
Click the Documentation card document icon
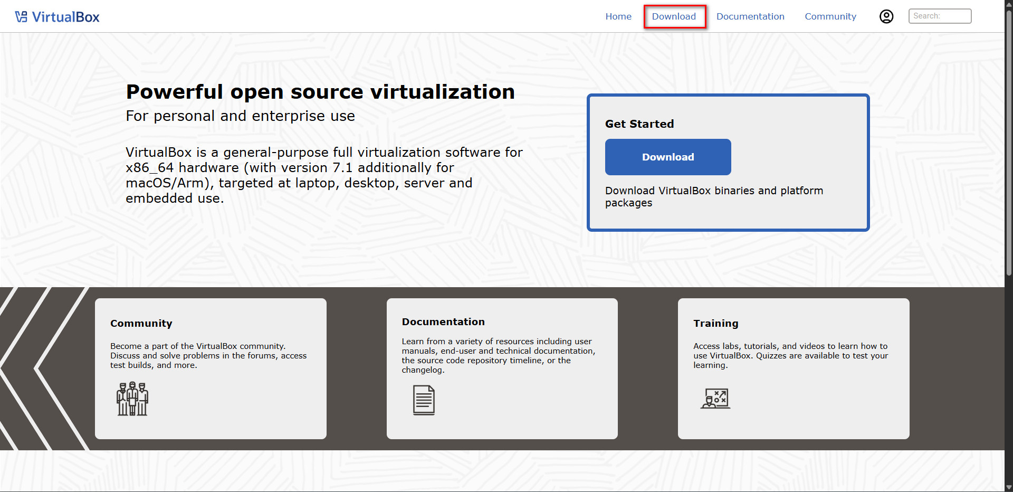click(x=424, y=400)
